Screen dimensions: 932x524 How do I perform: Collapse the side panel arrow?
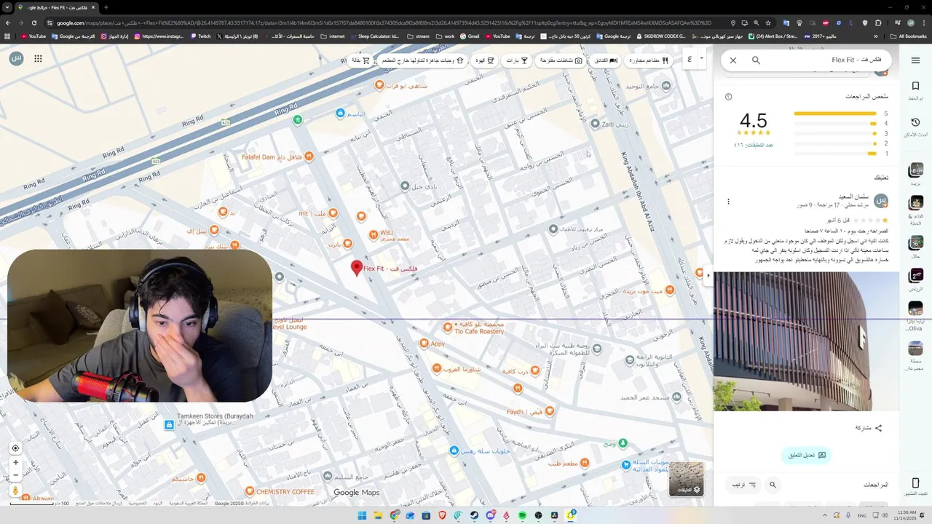pos(708,275)
